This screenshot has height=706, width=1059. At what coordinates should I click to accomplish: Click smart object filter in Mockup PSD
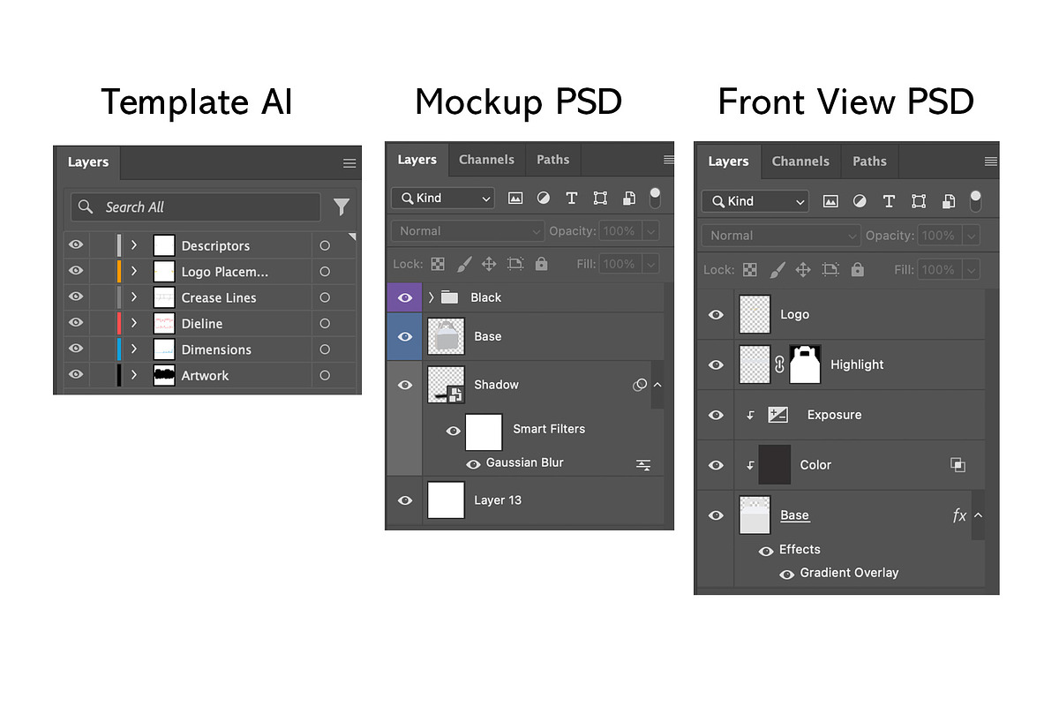pyautogui.click(x=628, y=198)
